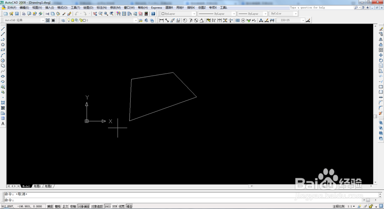The image size is (384, 209).
Task: Select the Circle tool
Action: click(3, 60)
